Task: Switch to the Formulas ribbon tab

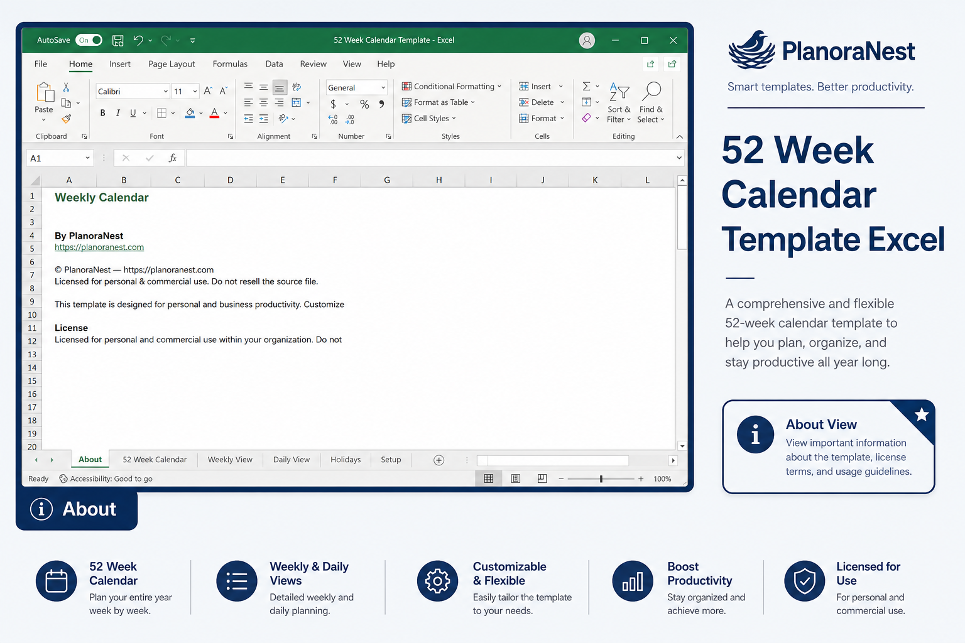Action: (x=230, y=64)
